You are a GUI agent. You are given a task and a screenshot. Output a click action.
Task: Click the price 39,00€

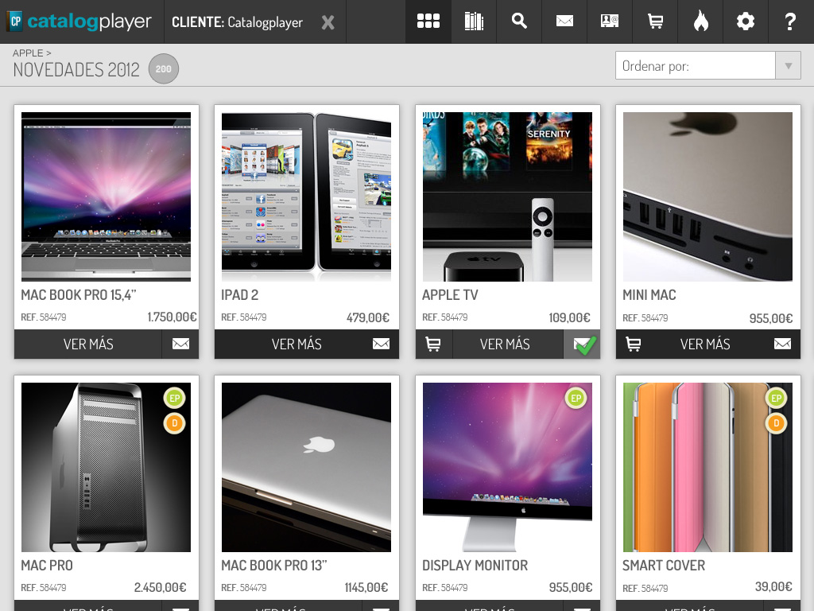[x=773, y=586]
